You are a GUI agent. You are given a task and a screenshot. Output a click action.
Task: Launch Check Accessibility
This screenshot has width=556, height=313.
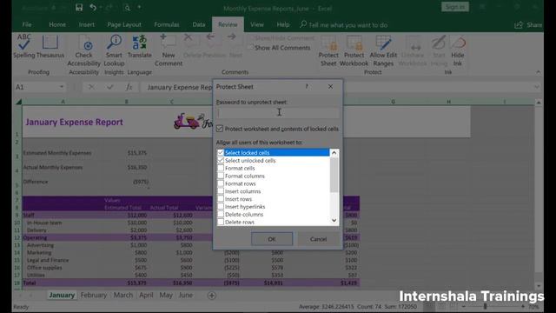click(84, 50)
